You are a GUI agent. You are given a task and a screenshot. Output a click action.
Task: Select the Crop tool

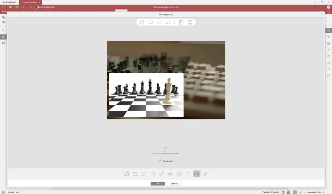[x=135, y=174]
